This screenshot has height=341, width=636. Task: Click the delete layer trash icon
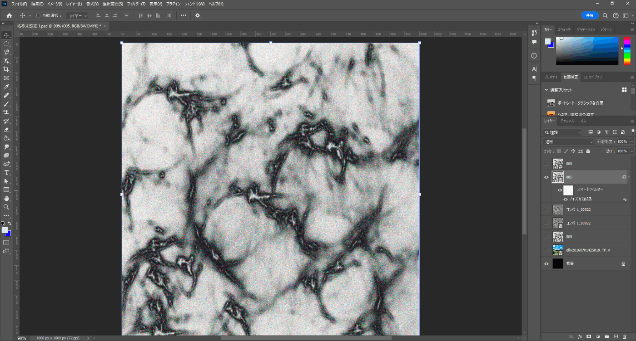625,336
